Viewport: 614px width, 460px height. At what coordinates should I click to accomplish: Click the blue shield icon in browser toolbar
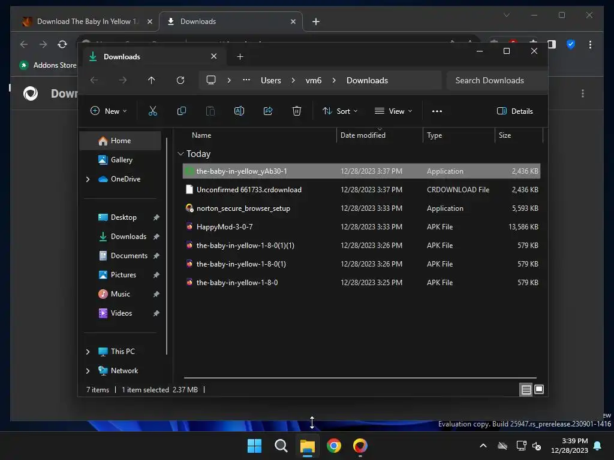click(571, 44)
